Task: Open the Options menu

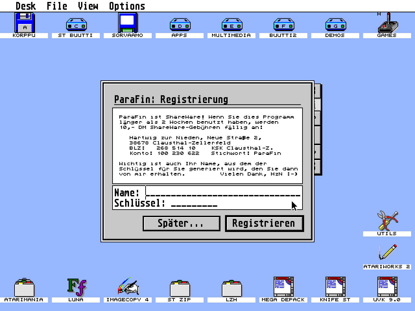Action: click(127, 6)
